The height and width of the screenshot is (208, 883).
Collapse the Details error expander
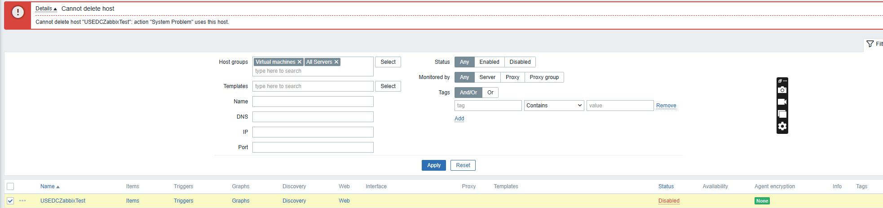(46, 9)
